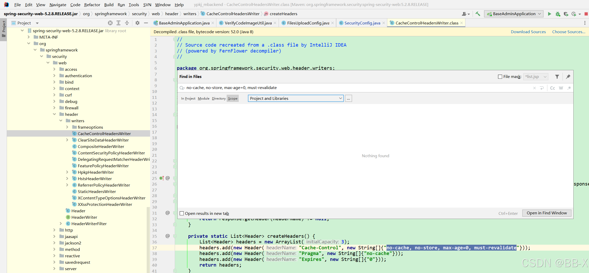Open the file mask *list.jsp dropdown
The height and width of the screenshot is (273, 589).
pyautogui.click(x=536, y=77)
